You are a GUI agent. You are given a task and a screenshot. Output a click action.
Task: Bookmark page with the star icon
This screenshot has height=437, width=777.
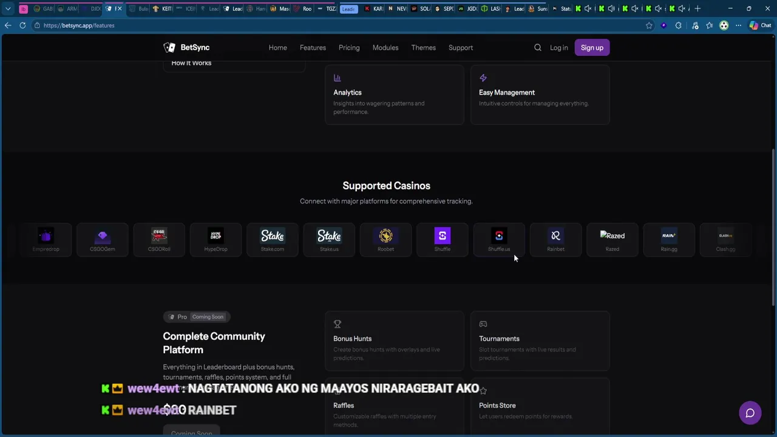pos(649,25)
